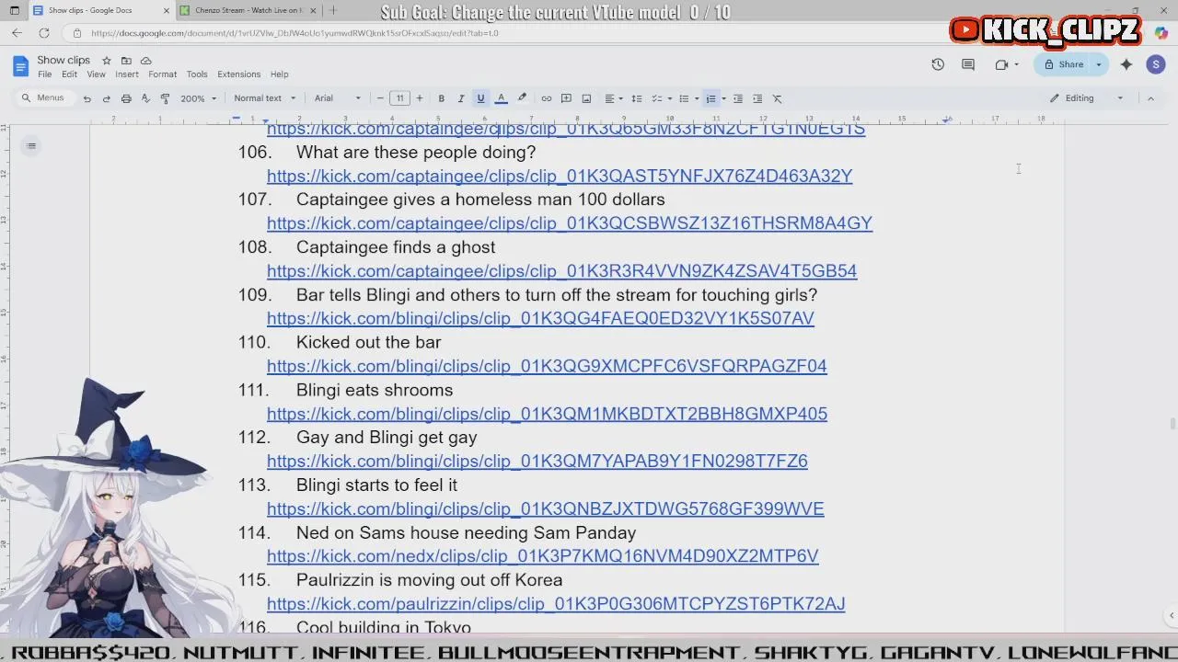Open the Share options arrow
The image size is (1178, 662).
tap(1098, 64)
